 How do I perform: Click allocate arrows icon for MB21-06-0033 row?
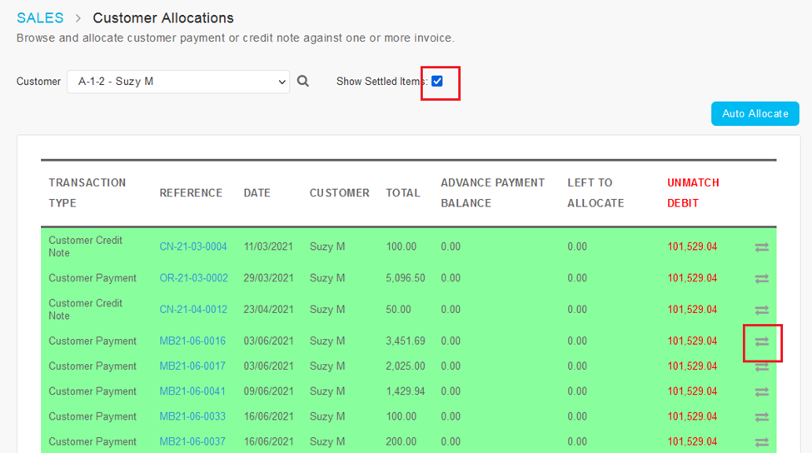pos(761,417)
